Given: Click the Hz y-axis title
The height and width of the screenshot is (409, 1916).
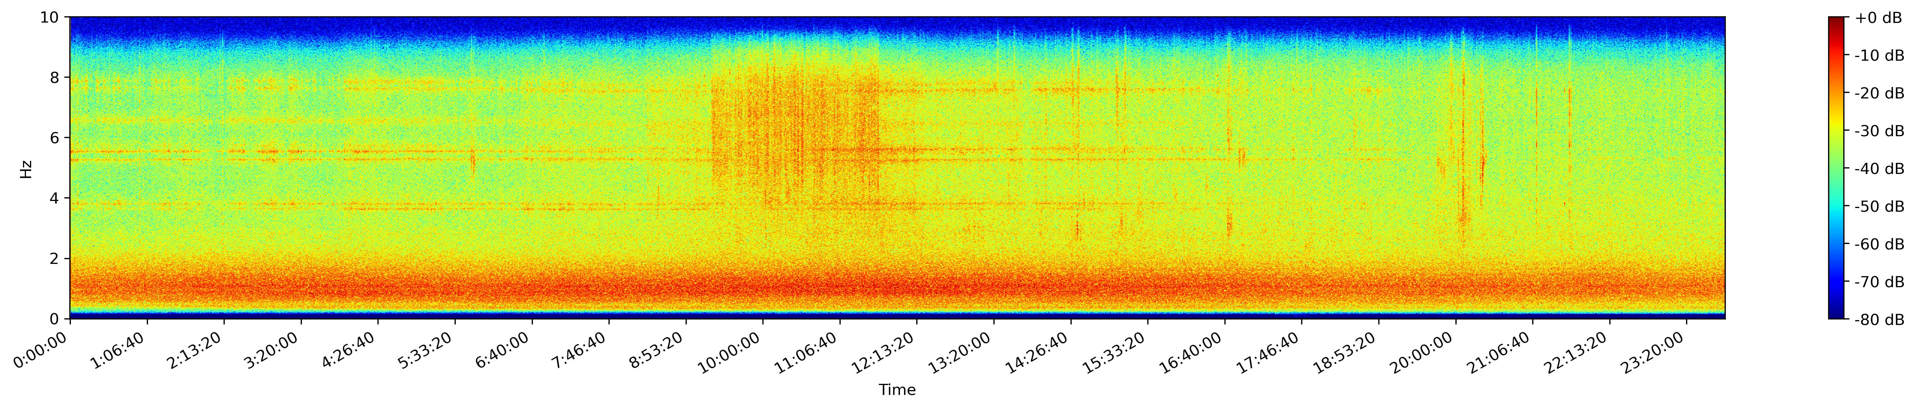Looking at the screenshot, I should point(27,168).
